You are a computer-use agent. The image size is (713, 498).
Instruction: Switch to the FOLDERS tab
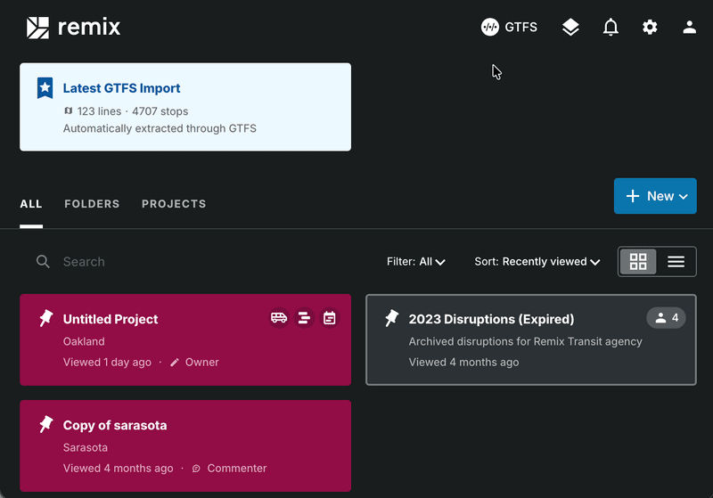click(92, 204)
